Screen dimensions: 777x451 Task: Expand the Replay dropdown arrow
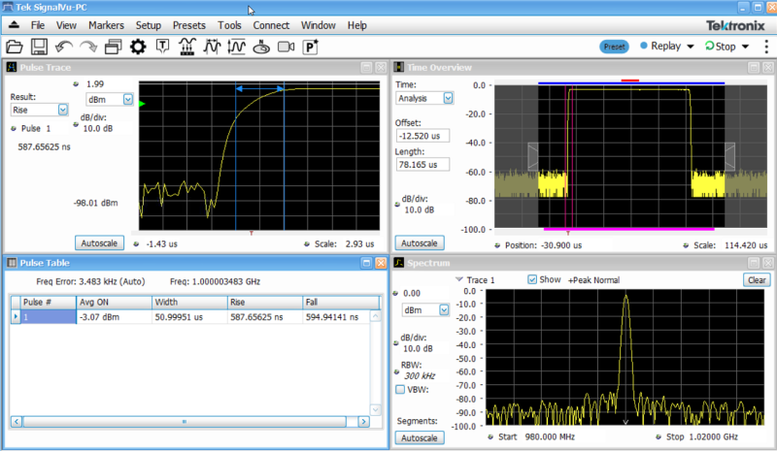tap(690, 47)
